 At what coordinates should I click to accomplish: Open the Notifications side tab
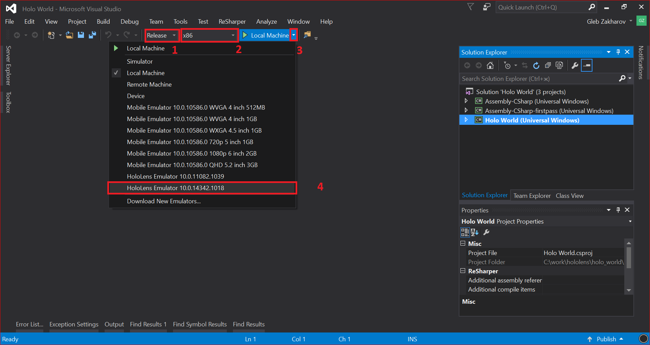point(641,63)
